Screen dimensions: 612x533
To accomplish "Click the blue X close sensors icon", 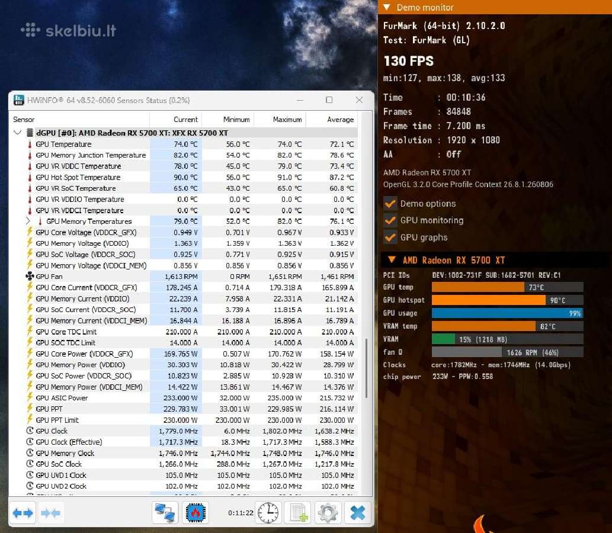I will [357, 513].
